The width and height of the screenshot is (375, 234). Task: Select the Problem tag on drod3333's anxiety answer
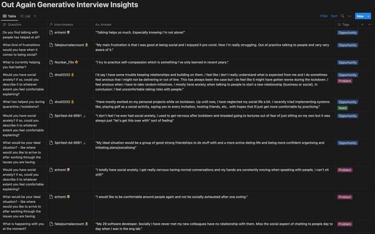345,81
